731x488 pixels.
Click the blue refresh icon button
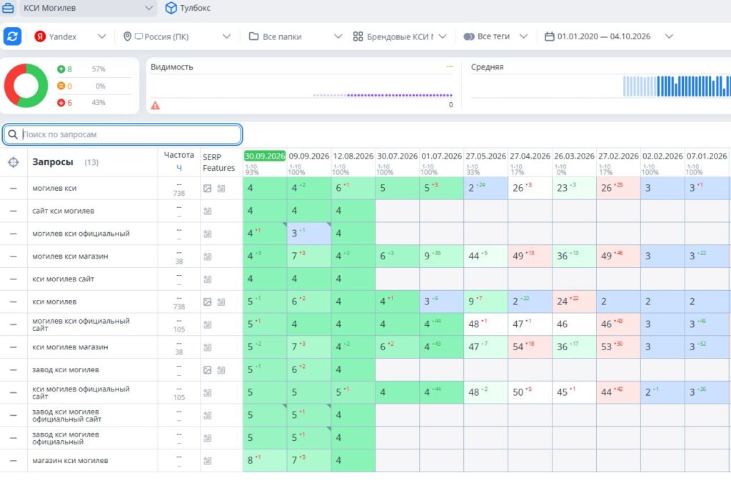(13, 36)
